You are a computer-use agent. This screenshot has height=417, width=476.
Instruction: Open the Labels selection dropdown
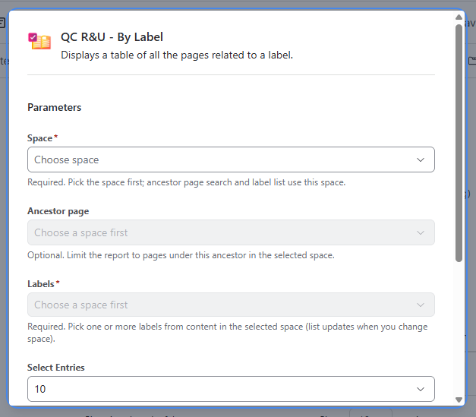pyautogui.click(x=231, y=305)
